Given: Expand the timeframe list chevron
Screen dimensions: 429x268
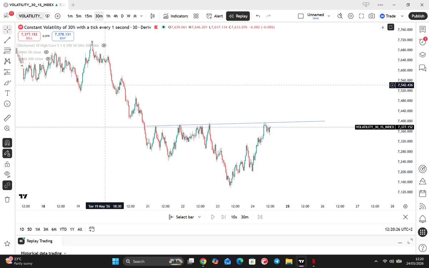Looking at the screenshot, I should (x=142, y=16).
